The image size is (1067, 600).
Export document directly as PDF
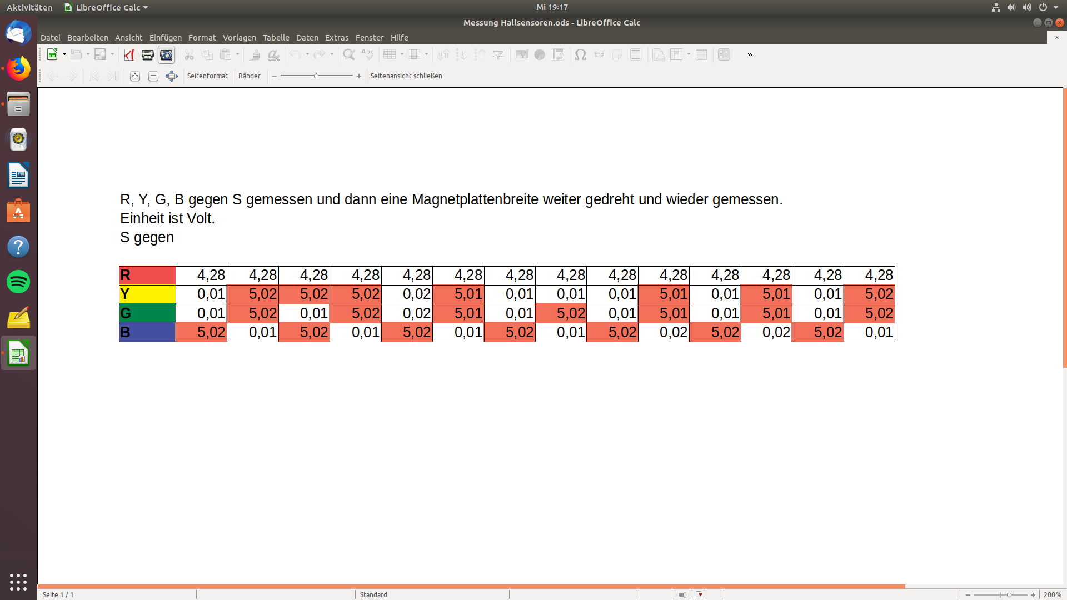pos(129,54)
